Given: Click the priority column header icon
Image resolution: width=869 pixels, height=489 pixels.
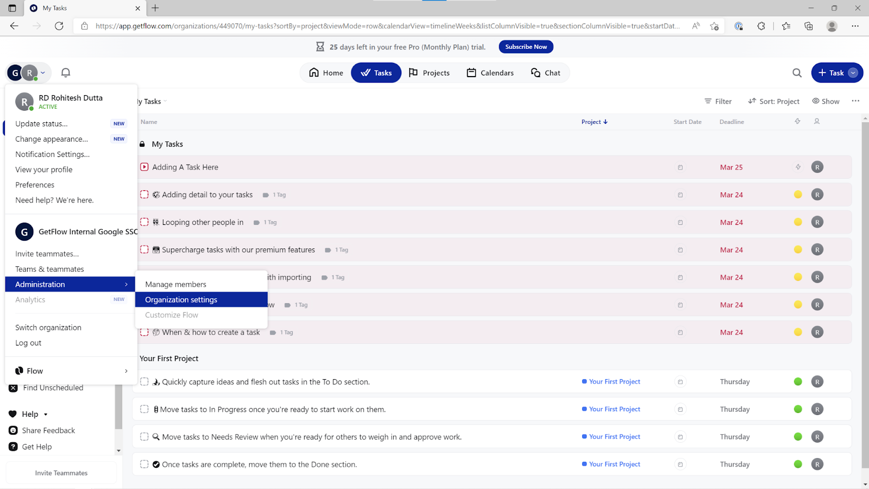Looking at the screenshot, I should (x=797, y=122).
